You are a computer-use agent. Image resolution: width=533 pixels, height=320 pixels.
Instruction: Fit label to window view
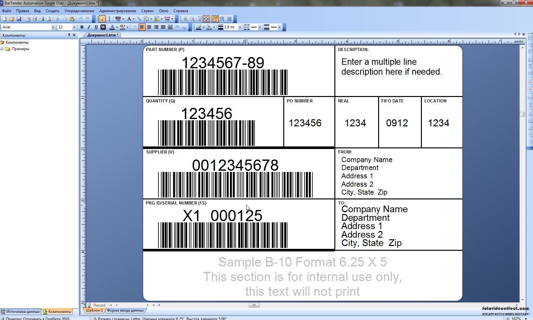pos(206,19)
